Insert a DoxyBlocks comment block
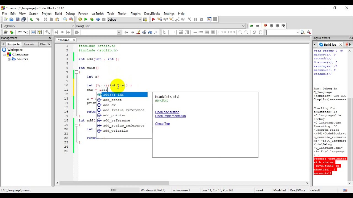 [20, 32]
